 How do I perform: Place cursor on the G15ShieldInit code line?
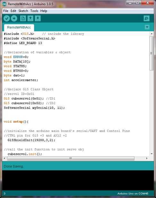[x=31, y=140]
